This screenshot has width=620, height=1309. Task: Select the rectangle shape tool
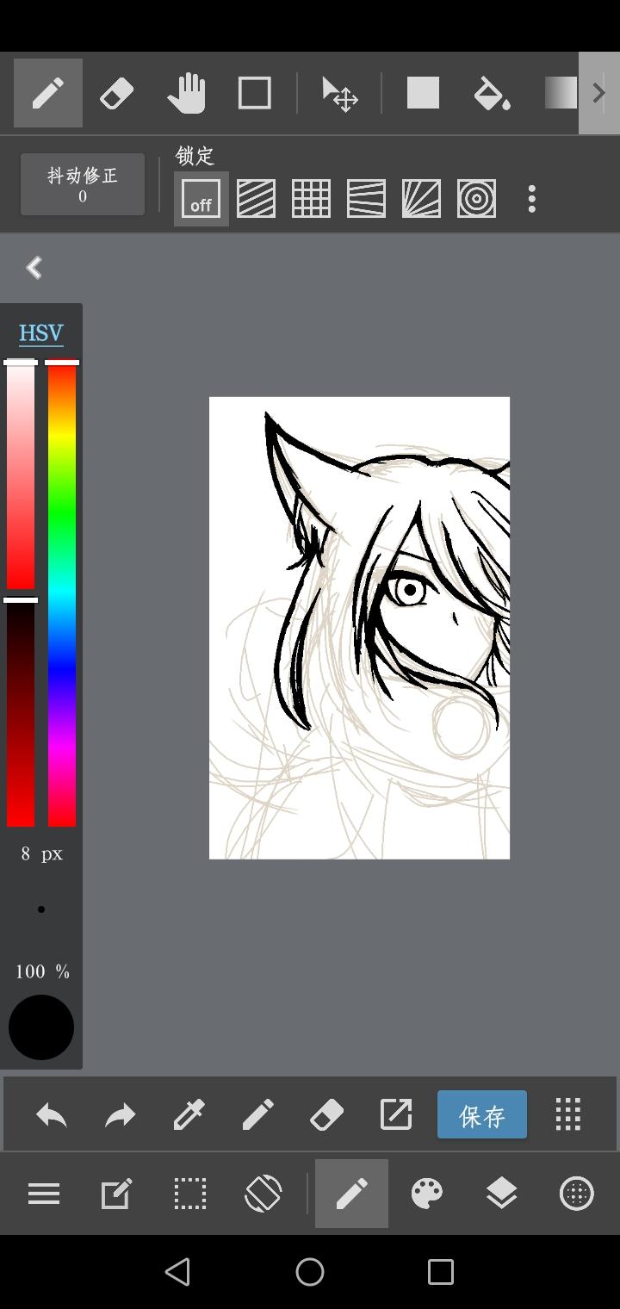(254, 93)
